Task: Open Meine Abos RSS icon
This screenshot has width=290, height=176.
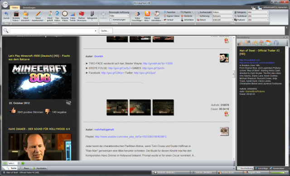Action: coord(147,14)
